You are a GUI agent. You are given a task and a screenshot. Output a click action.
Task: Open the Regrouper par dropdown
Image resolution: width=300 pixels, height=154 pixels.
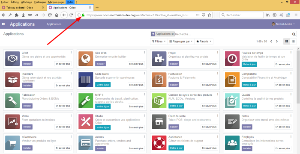[x=181, y=41]
